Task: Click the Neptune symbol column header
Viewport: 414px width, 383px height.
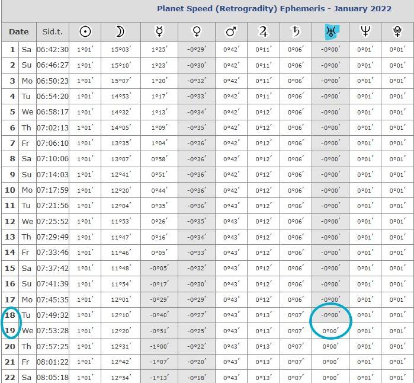Action: click(x=365, y=31)
